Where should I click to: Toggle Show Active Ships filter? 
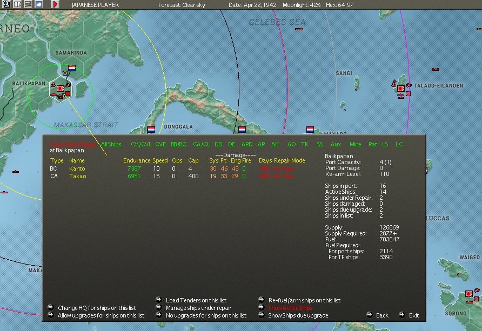(x=290, y=308)
